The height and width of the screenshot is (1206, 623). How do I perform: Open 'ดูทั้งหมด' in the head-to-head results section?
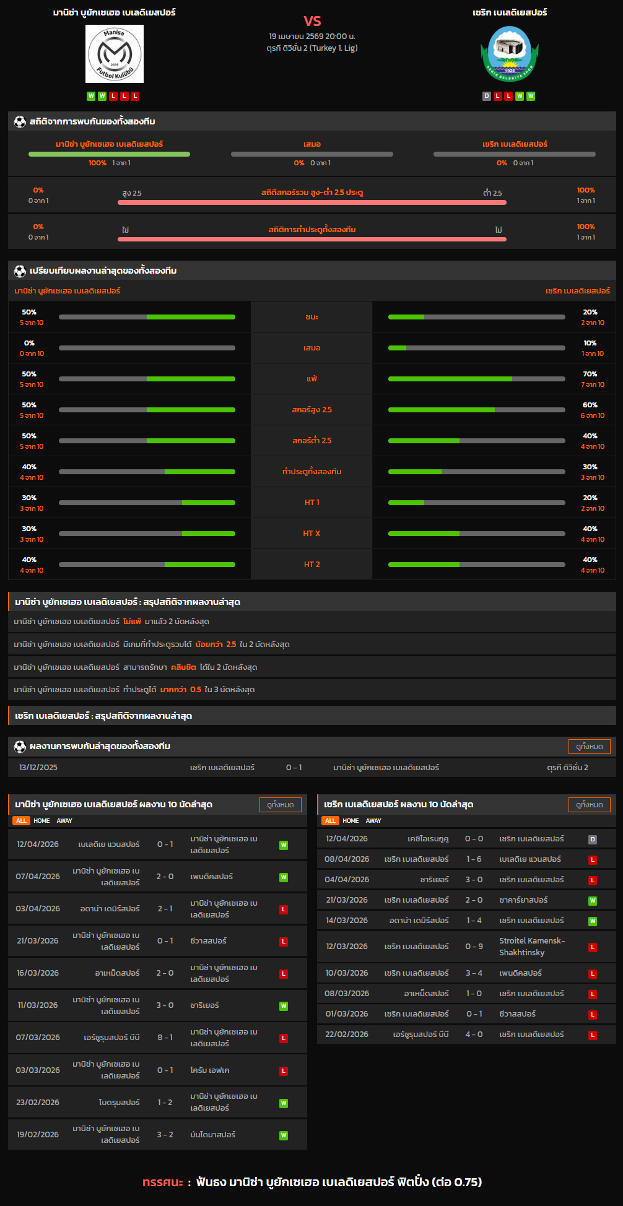tap(589, 746)
